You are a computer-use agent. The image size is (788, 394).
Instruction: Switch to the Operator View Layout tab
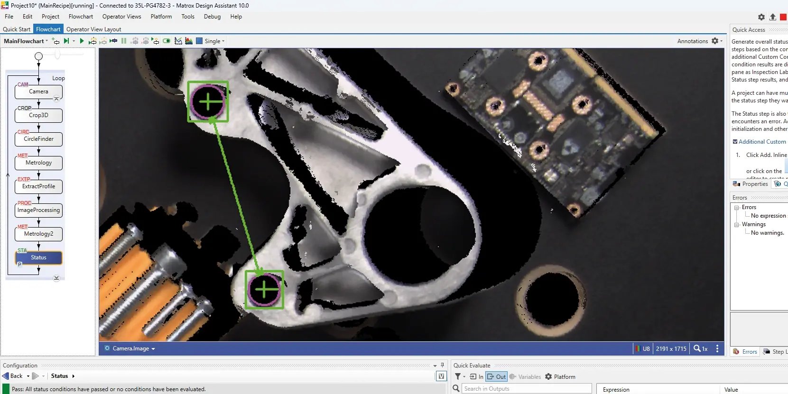click(93, 29)
